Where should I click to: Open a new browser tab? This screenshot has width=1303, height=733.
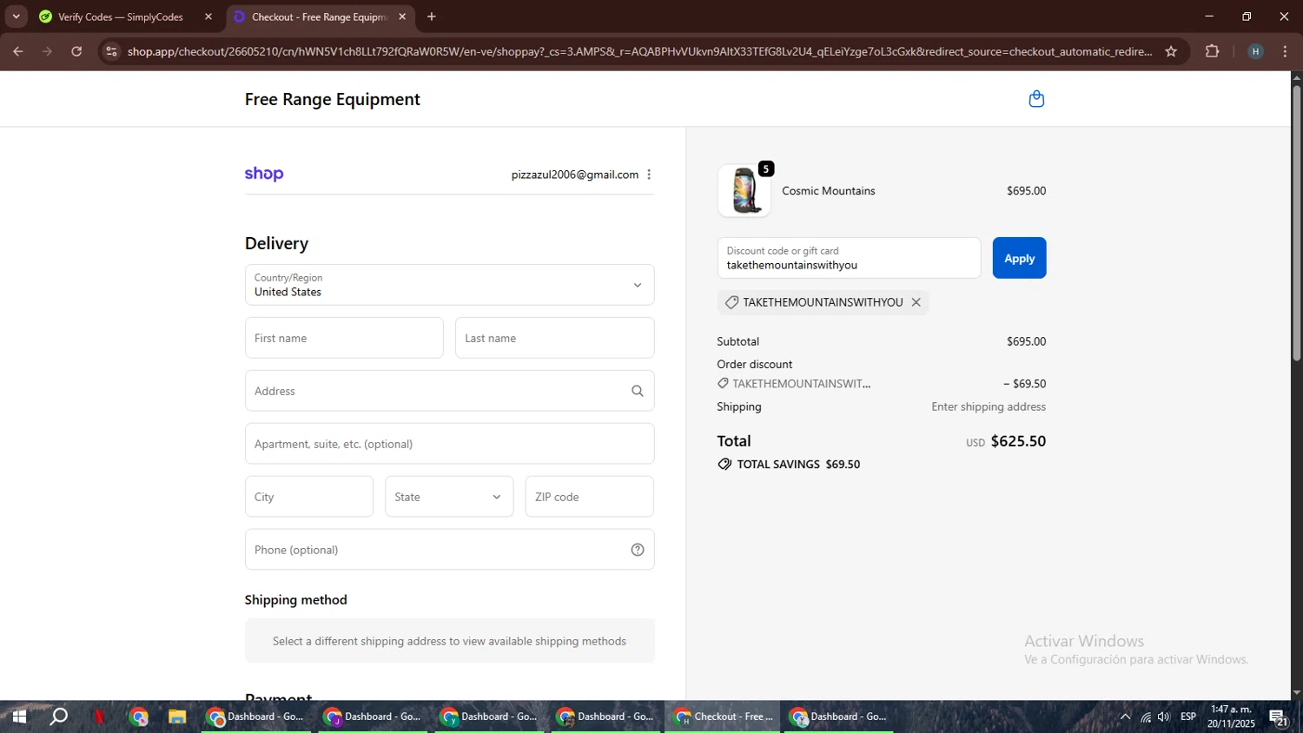point(432,17)
